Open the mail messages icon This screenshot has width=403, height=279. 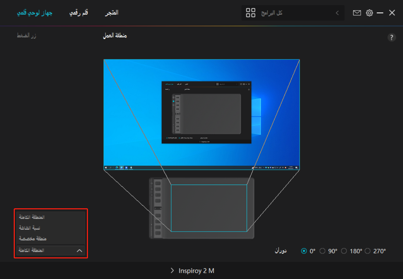point(357,13)
